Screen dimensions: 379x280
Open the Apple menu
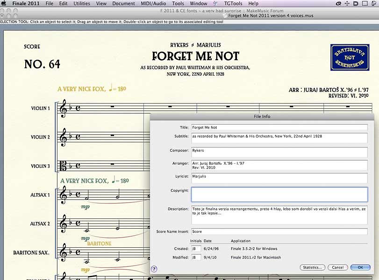point(3,3)
